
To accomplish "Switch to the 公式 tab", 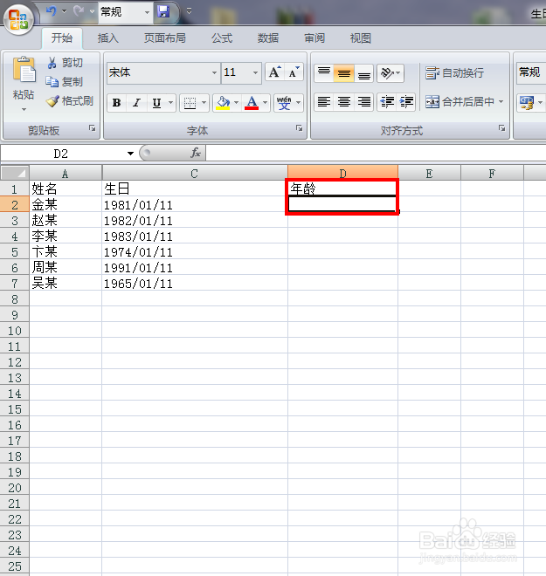I will (x=222, y=38).
